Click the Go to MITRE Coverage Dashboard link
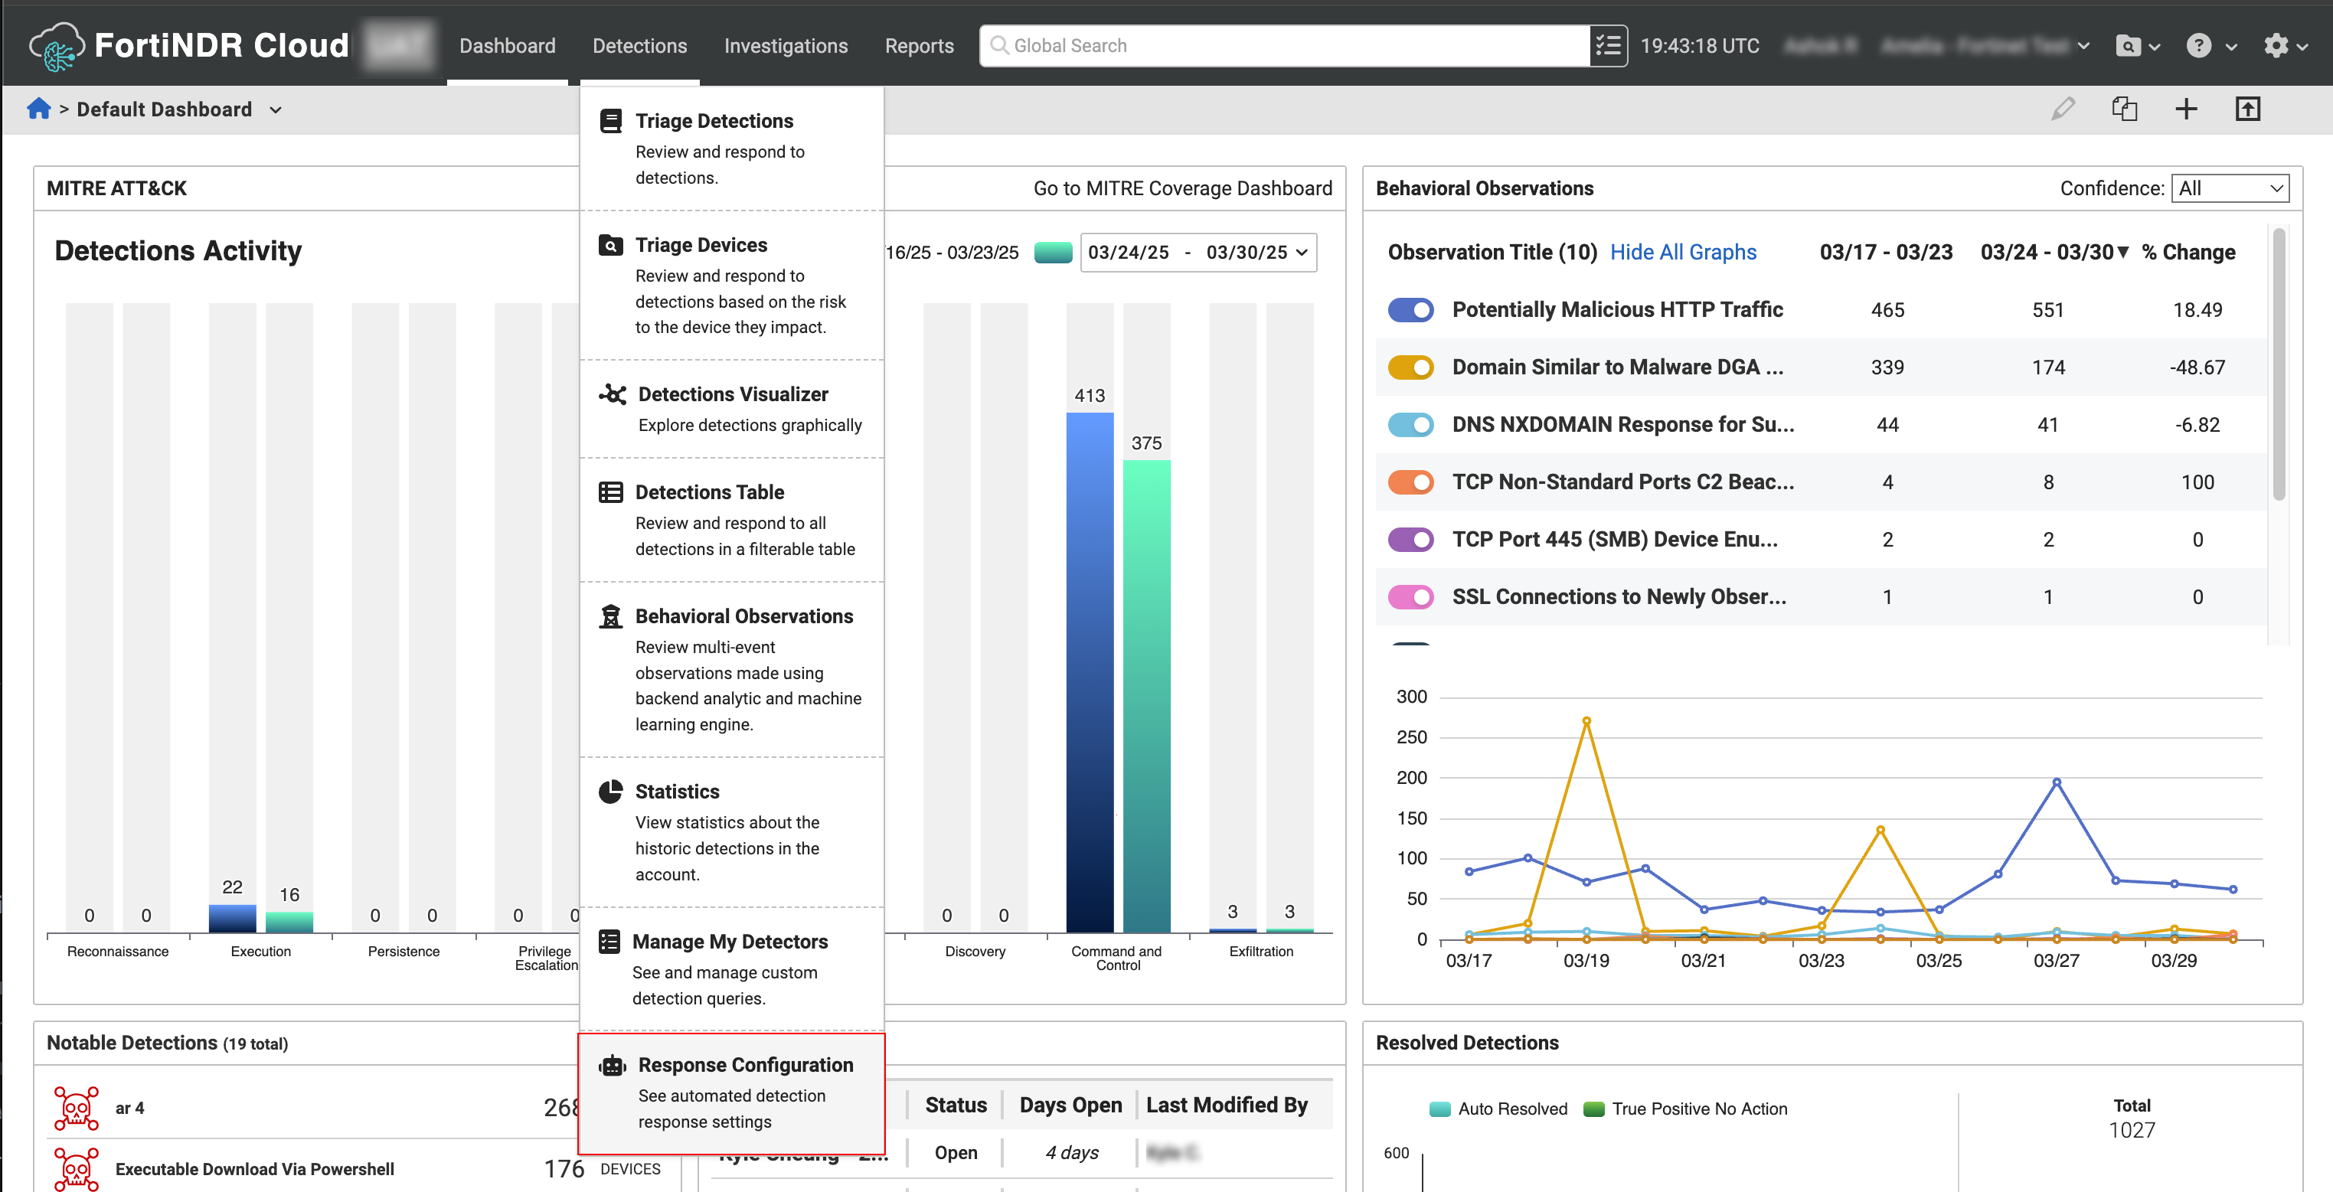 (x=1182, y=188)
